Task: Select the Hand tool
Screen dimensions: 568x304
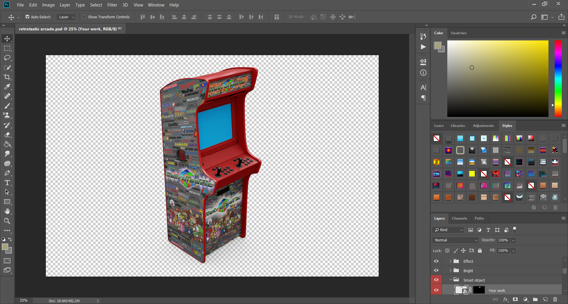Action: click(7, 211)
